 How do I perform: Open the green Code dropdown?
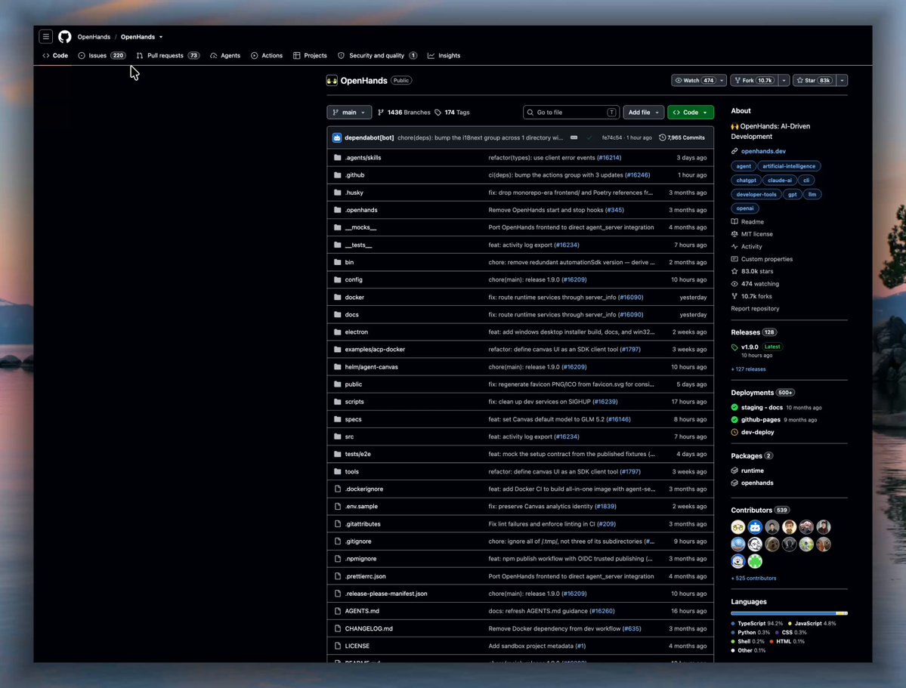[691, 113]
